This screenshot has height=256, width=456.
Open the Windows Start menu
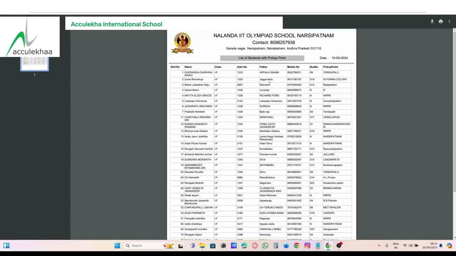pyautogui.click(x=117, y=245)
